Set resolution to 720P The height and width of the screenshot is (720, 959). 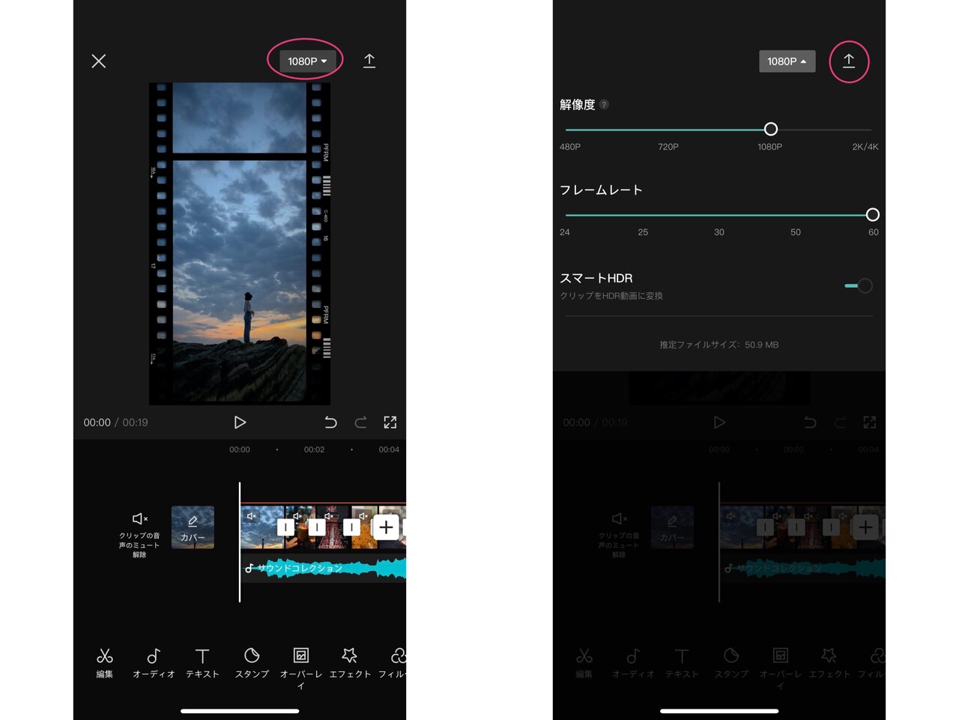(668, 147)
